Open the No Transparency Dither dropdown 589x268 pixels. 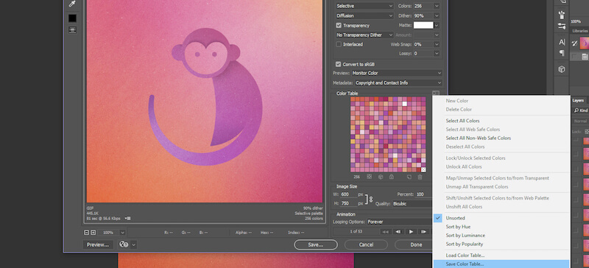(x=364, y=35)
